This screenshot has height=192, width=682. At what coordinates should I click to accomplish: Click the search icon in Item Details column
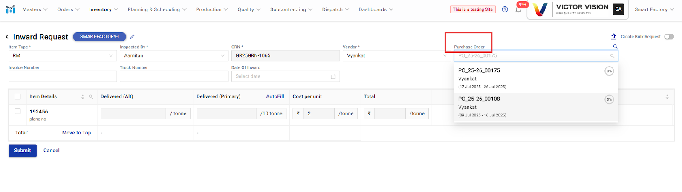(91, 97)
